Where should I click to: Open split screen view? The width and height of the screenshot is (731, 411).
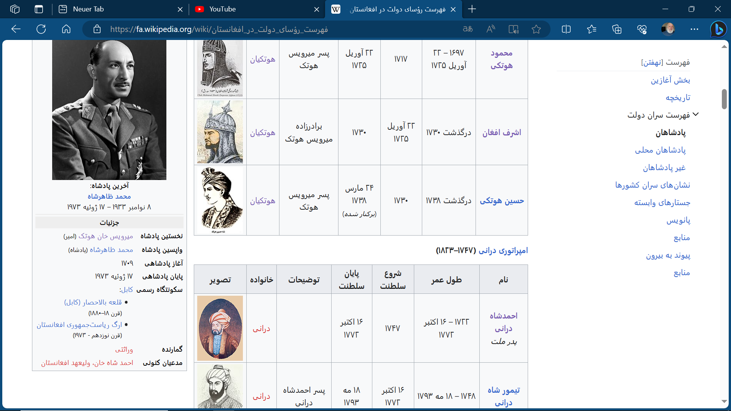click(x=566, y=29)
